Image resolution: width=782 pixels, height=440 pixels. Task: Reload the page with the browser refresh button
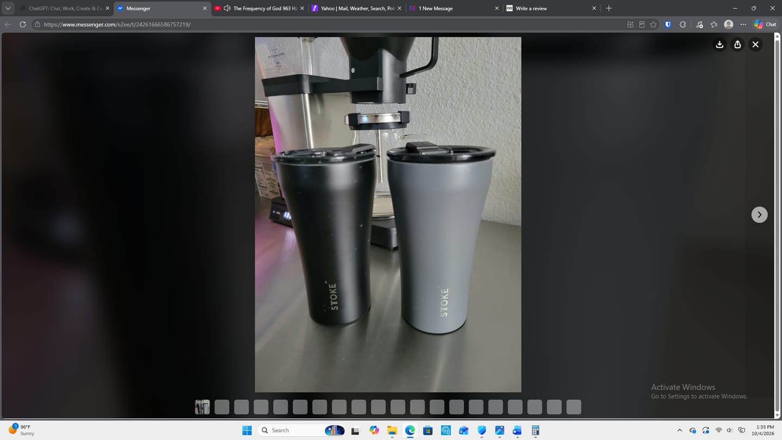pyautogui.click(x=23, y=24)
